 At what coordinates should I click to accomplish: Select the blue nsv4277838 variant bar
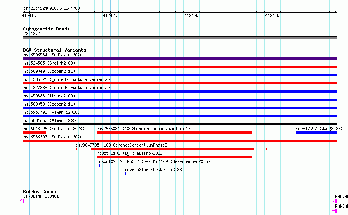coord(180,91)
